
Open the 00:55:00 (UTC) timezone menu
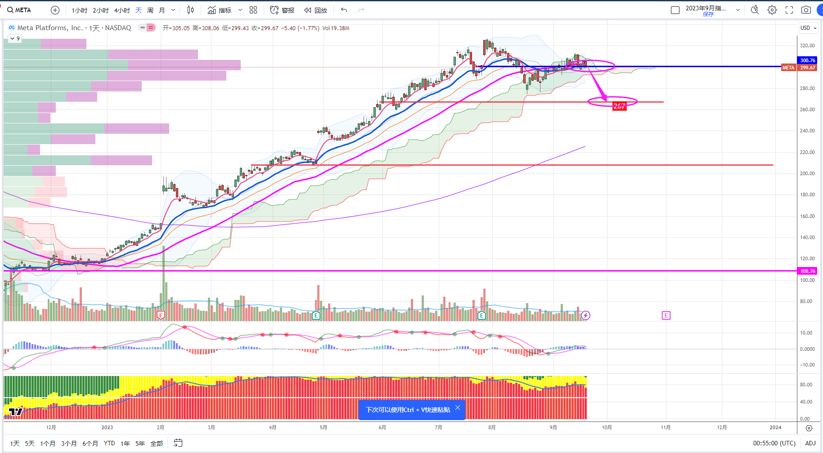774,443
